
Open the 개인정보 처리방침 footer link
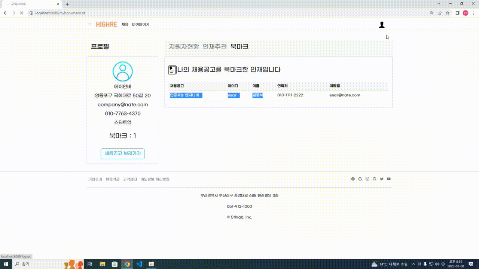coord(155,179)
